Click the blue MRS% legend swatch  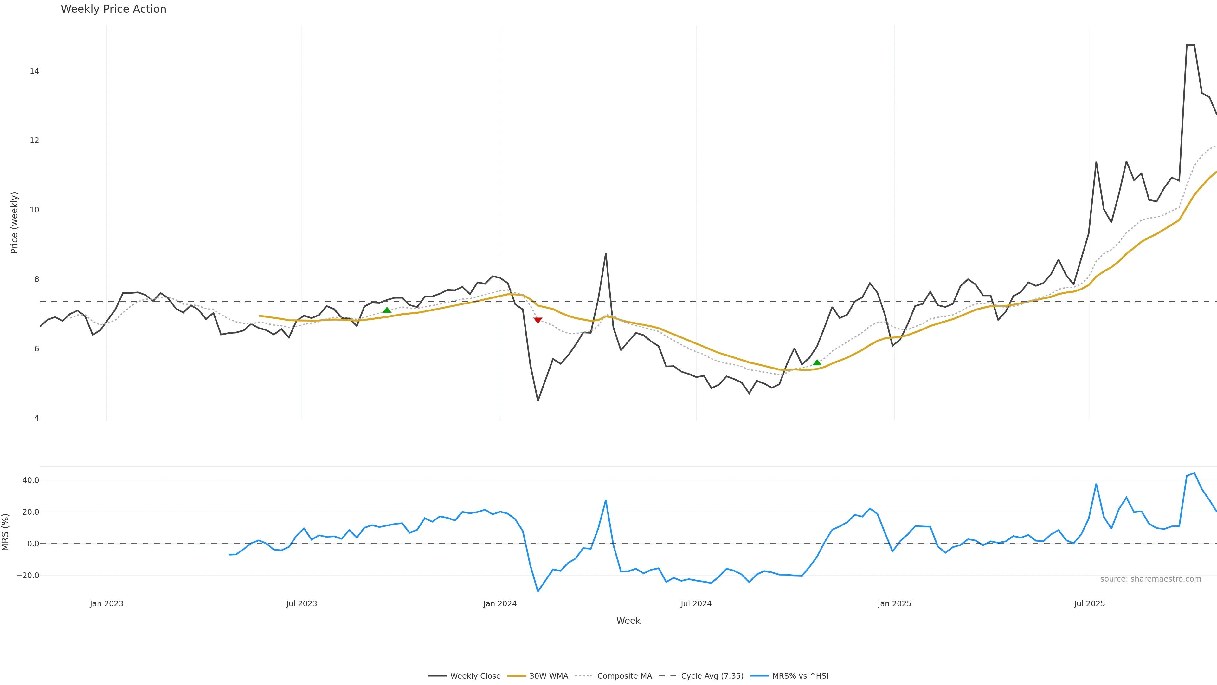point(759,676)
